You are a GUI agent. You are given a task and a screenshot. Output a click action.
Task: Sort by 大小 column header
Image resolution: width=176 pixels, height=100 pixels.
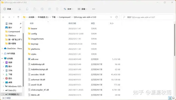111,23
